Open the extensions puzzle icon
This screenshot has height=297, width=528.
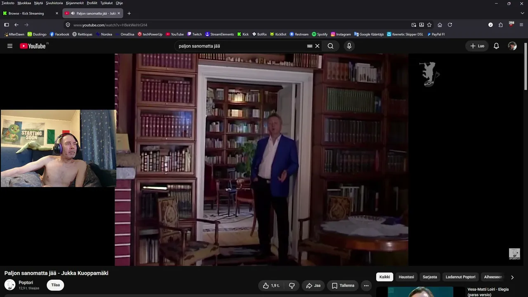point(501,25)
